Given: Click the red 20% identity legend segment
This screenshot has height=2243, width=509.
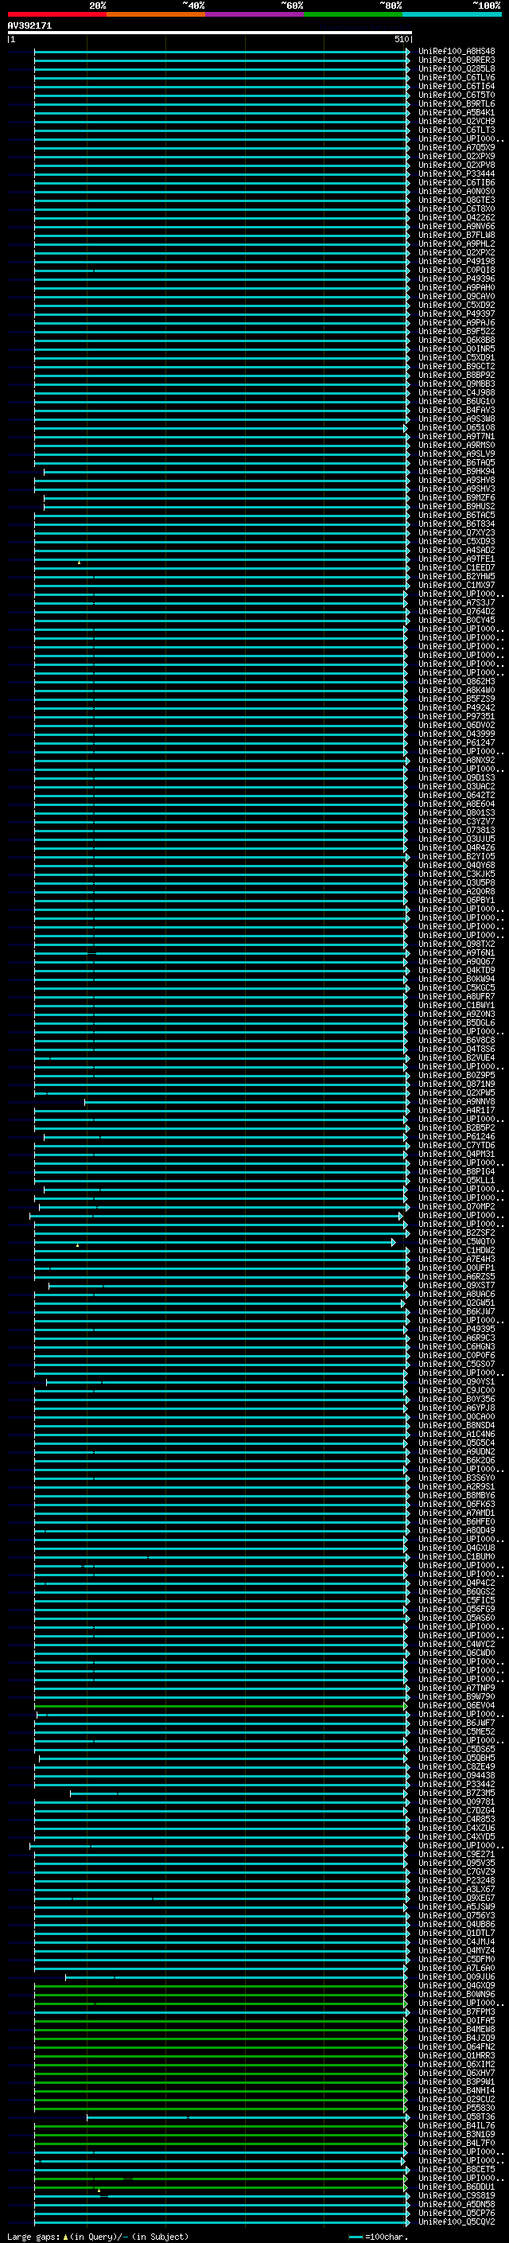Looking at the screenshot, I should coord(56,14).
